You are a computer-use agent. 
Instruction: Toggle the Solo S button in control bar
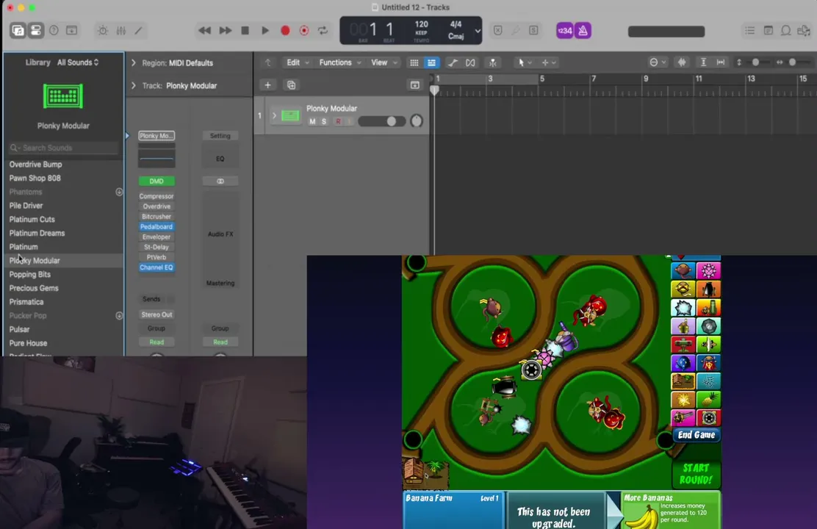533,31
